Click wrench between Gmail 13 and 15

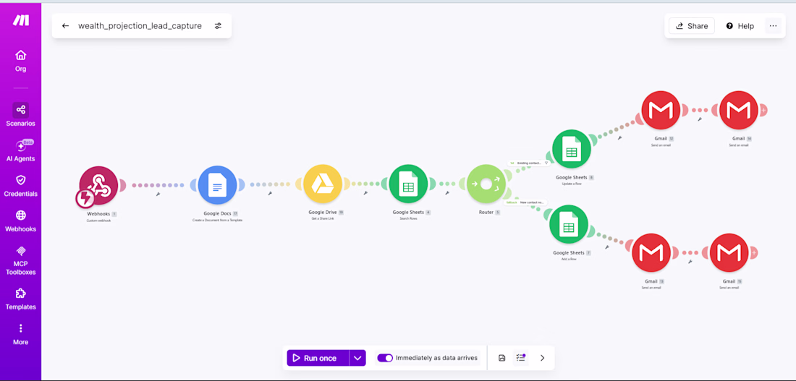(690, 261)
